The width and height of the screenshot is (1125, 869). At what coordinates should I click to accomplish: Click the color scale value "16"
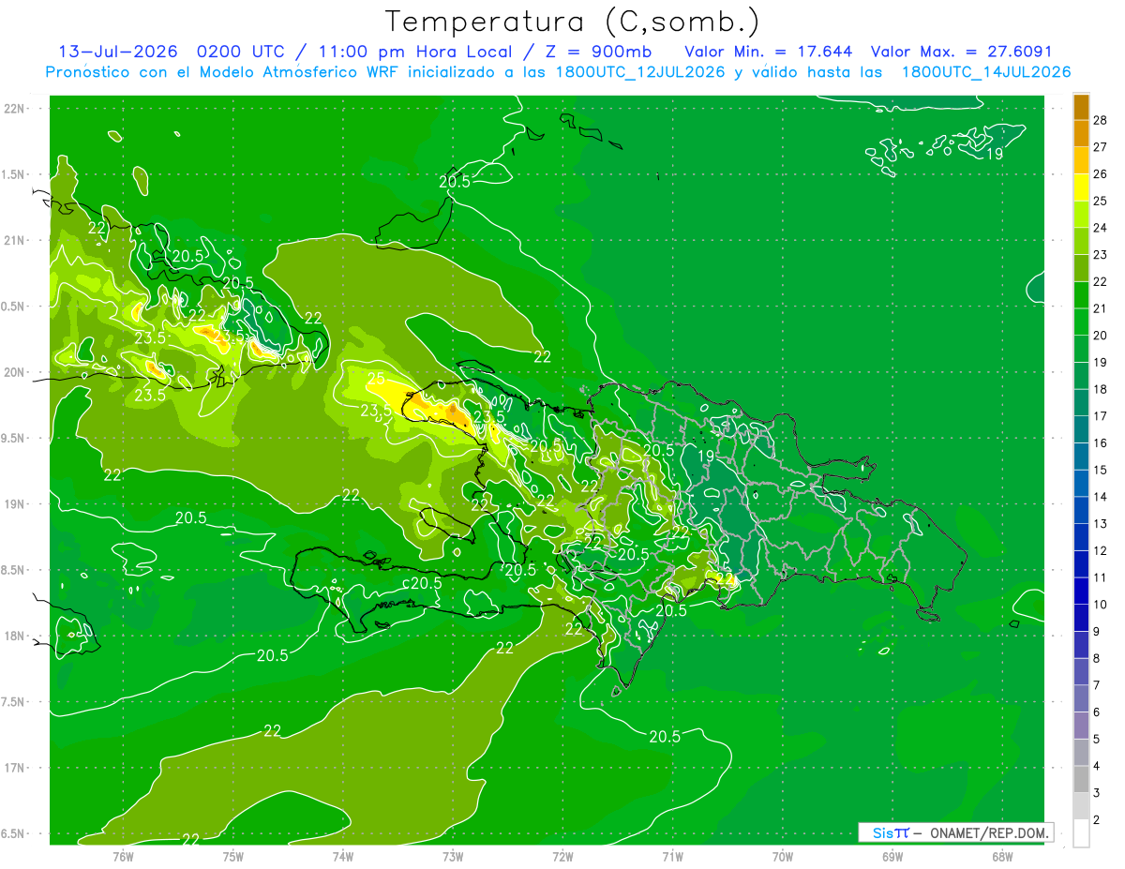[1101, 442]
